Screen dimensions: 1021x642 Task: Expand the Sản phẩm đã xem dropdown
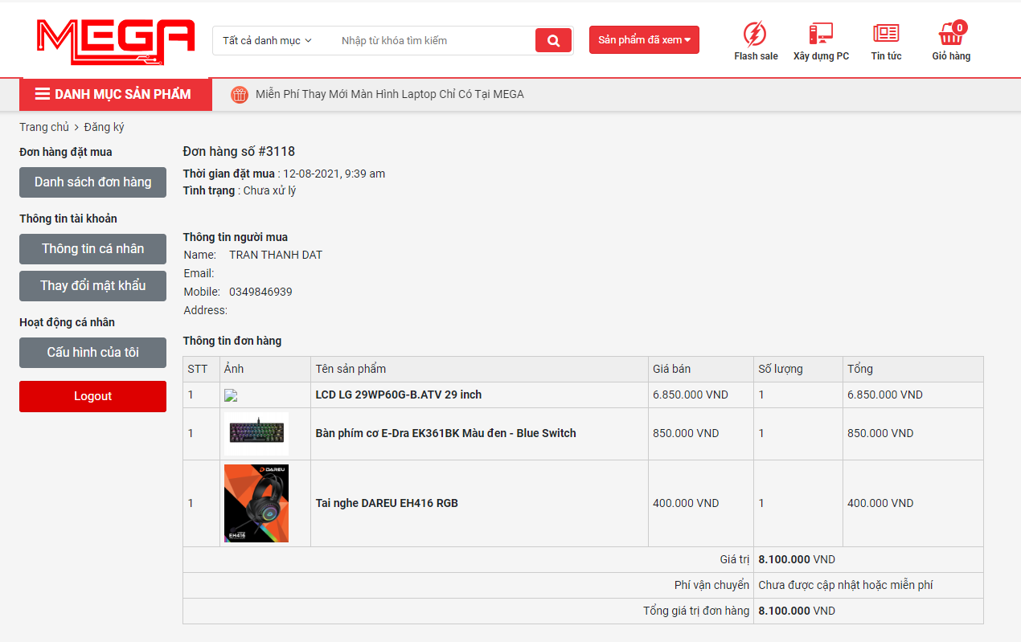644,40
